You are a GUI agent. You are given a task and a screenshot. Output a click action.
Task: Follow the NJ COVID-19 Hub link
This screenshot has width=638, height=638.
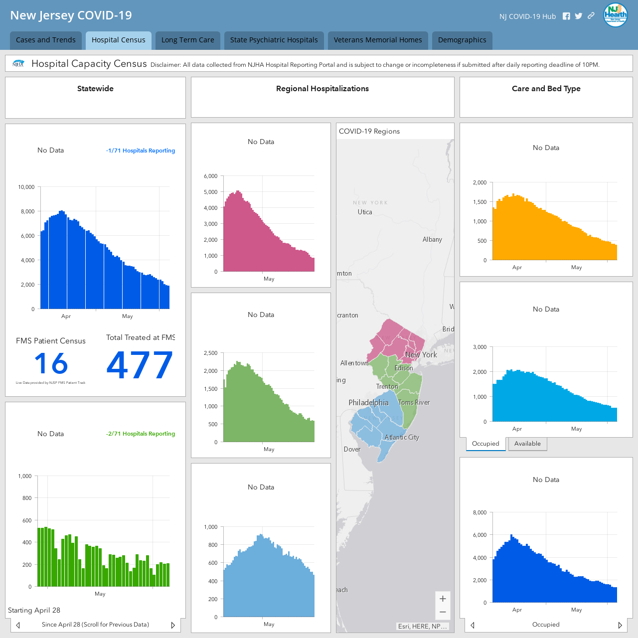click(x=527, y=16)
